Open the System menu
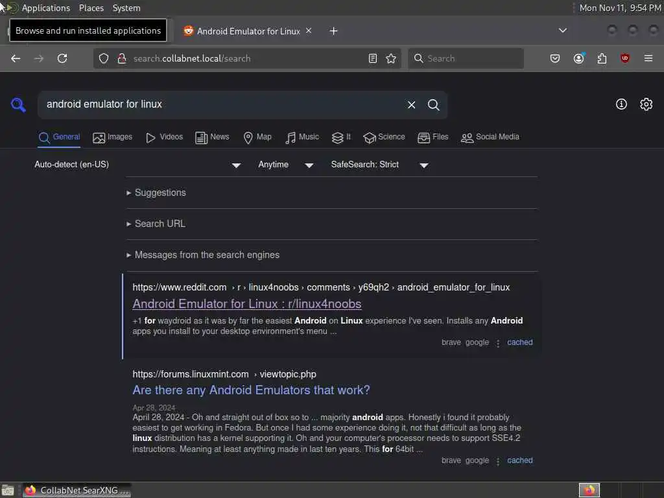 [x=126, y=8]
